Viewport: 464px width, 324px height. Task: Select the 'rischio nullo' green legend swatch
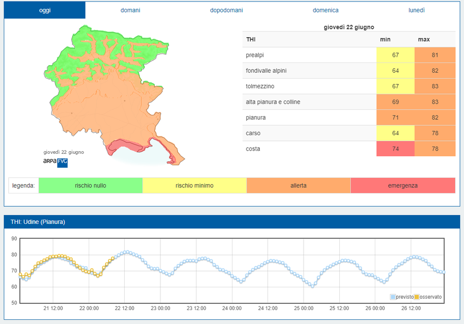coord(90,186)
